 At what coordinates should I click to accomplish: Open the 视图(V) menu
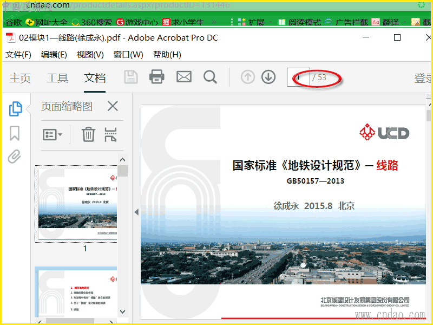(x=90, y=55)
